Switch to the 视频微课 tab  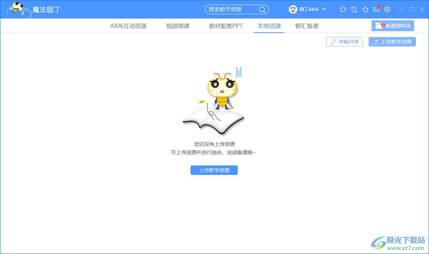[177, 26]
